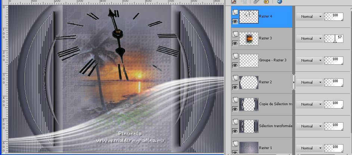The image size is (352, 155).
Task: Click the layer type icon of Raster 3
Action: [235, 34]
